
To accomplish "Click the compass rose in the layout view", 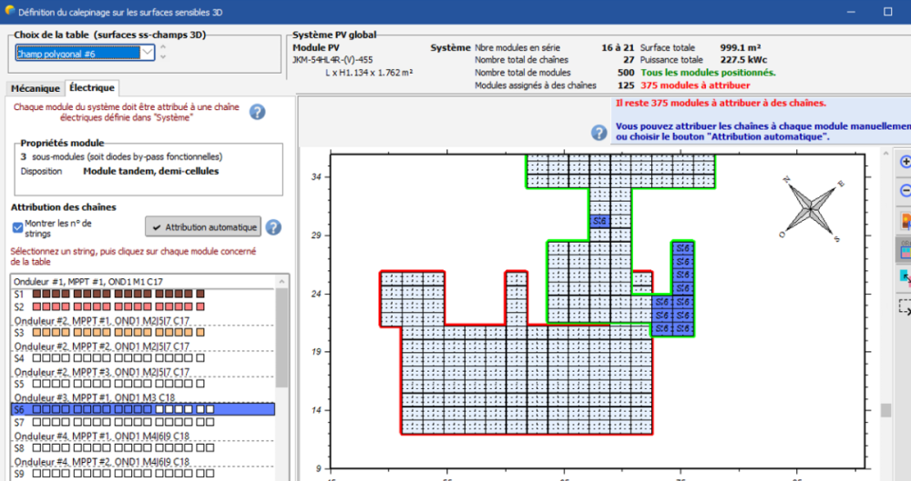I will click(810, 206).
